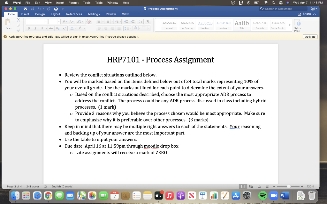
Task: Apply the Heading 1 style
Action: (206, 25)
